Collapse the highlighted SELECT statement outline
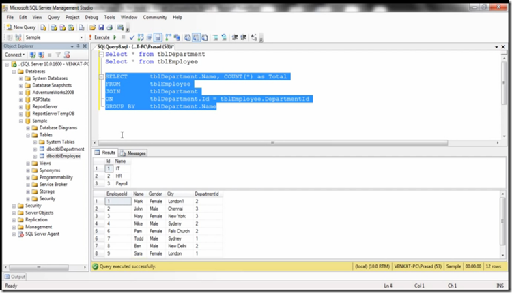Image resolution: width=512 pixels, height=293 pixels. pos(102,76)
